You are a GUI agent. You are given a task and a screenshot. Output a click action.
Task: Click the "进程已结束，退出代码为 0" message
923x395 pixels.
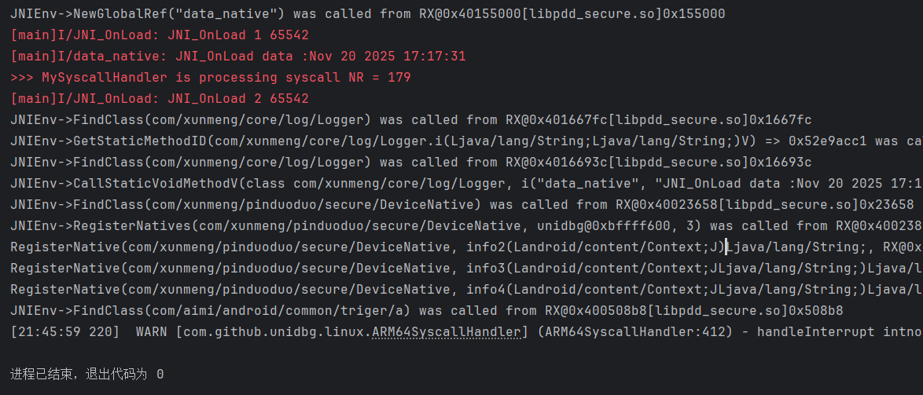pyautogui.click(x=87, y=374)
